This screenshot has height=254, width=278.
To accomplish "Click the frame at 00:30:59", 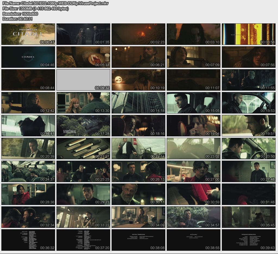I will pos(194,194).
